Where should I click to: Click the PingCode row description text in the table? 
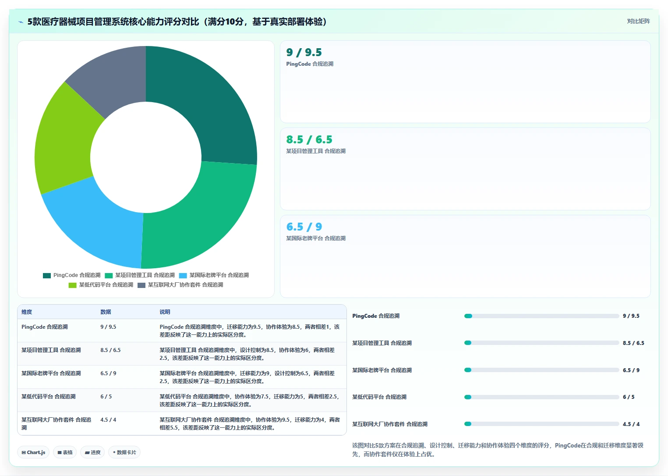coord(250,331)
